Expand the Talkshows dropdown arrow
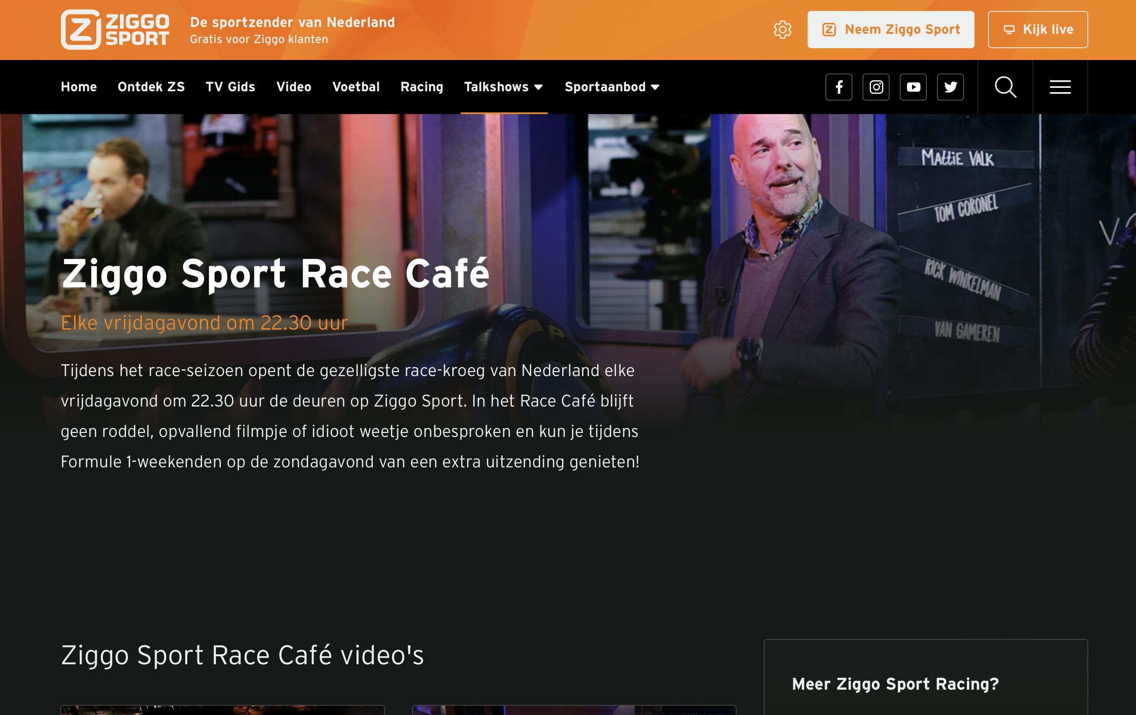The height and width of the screenshot is (715, 1136). coord(538,87)
